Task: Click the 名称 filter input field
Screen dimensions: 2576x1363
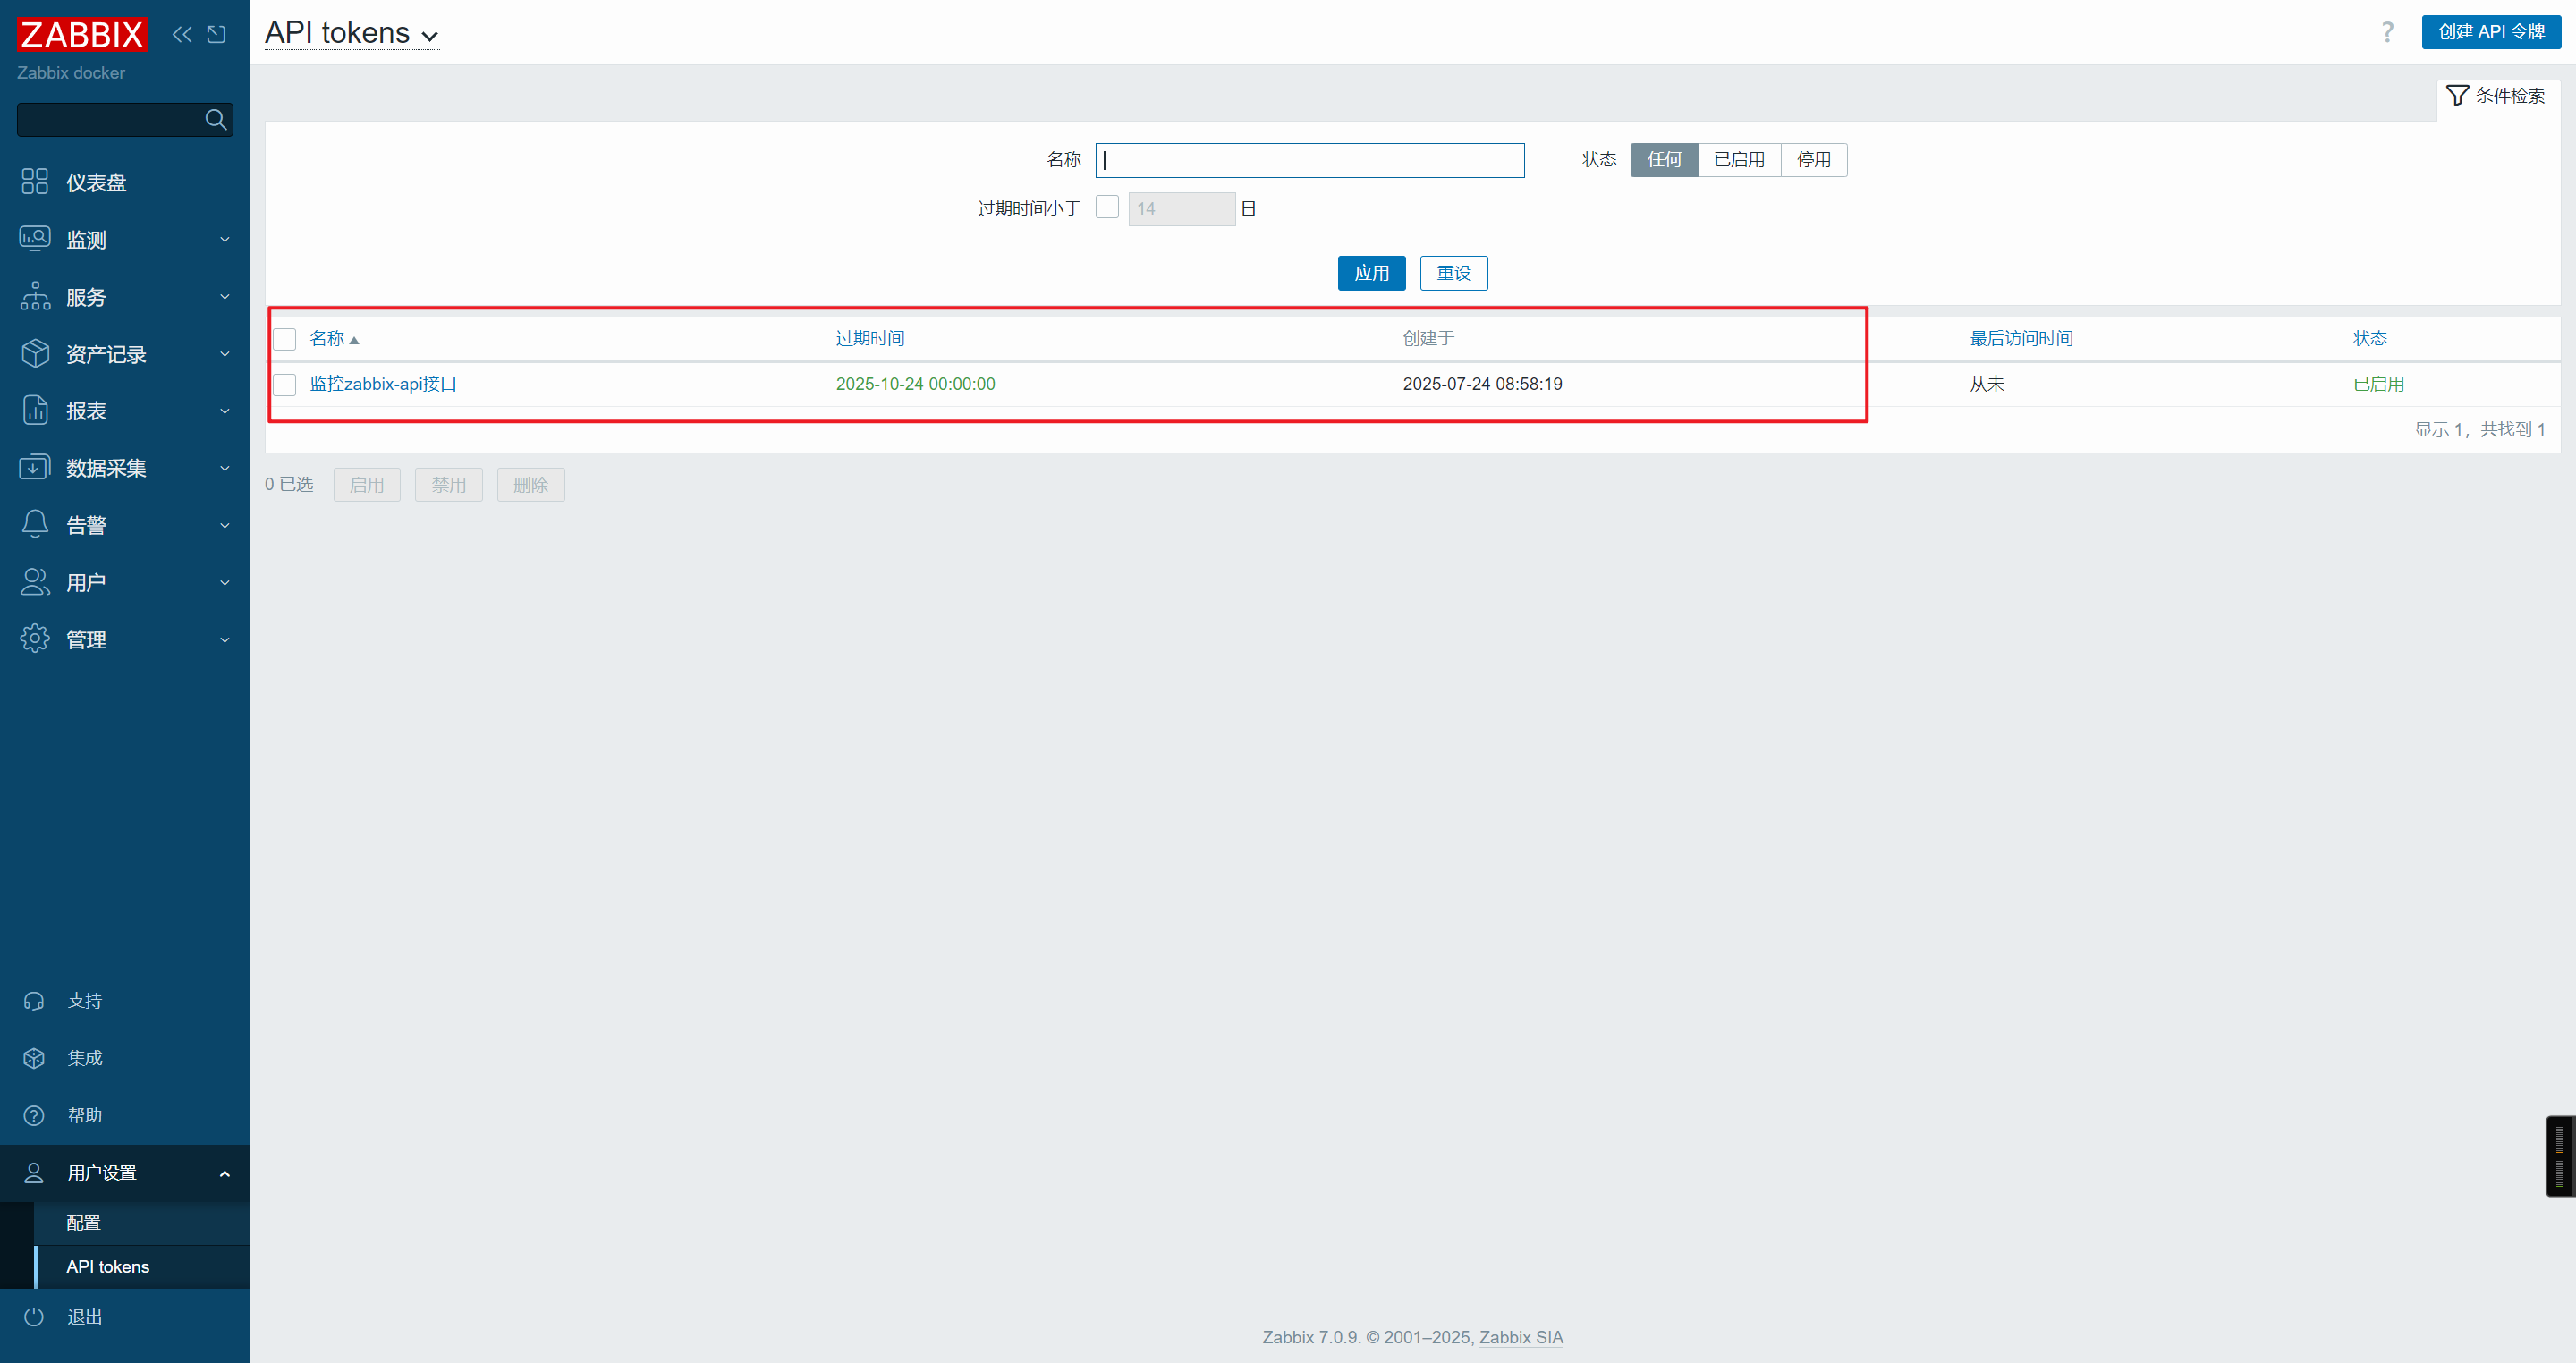Action: pyautogui.click(x=1310, y=160)
